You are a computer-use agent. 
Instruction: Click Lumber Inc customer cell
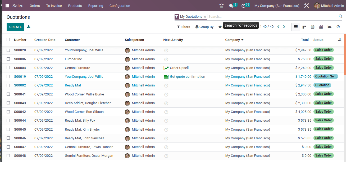click(x=73, y=59)
